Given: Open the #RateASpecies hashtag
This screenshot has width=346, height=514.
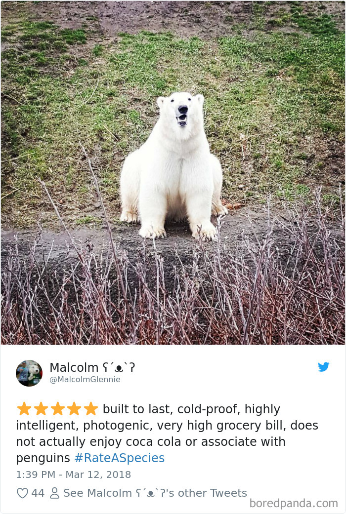Looking at the screenshot, I should 120,458.
